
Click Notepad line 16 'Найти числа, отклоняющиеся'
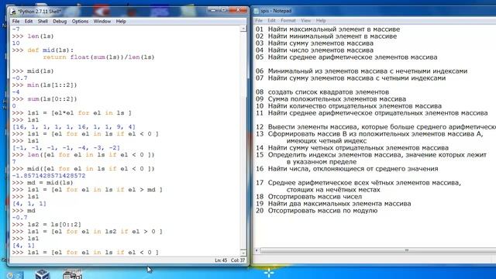pyautogui.click(x=347, y=169)
